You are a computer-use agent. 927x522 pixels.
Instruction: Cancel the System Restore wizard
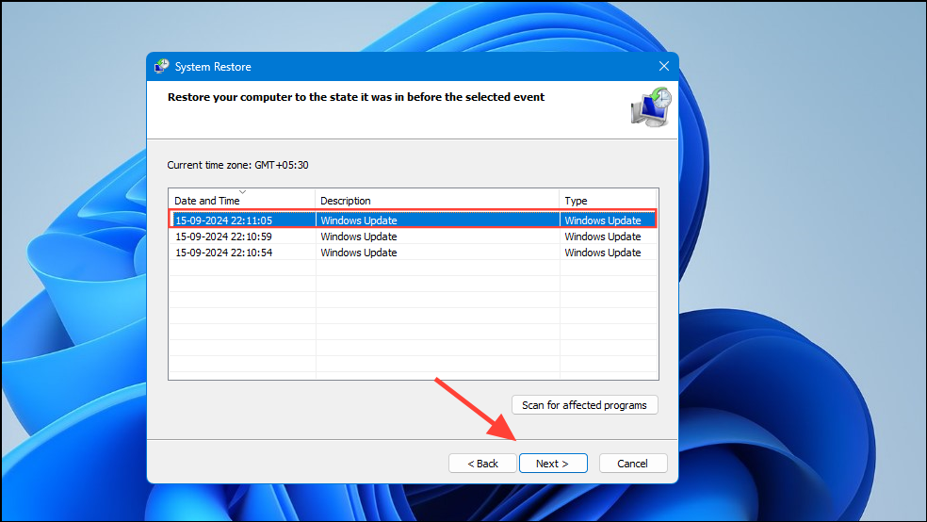tap(632, 464)
